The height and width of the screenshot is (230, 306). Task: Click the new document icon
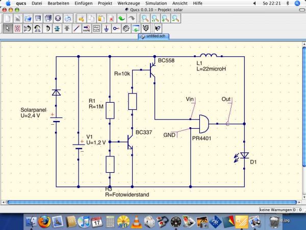[x=7, y=18]
